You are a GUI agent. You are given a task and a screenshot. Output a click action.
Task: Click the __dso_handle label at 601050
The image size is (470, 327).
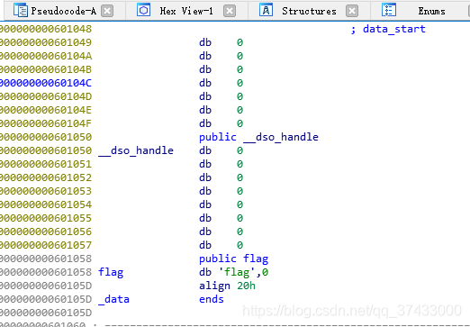(x=136, y=150)
